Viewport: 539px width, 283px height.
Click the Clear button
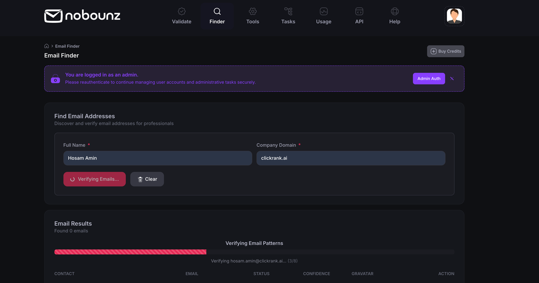coord(147,179)
